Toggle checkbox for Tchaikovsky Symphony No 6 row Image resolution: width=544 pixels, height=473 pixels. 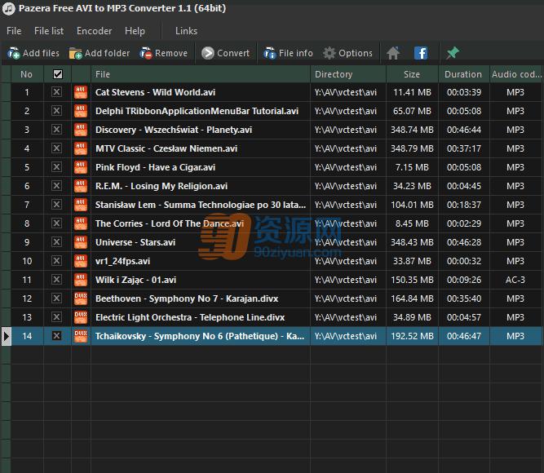tap(56, 335)
